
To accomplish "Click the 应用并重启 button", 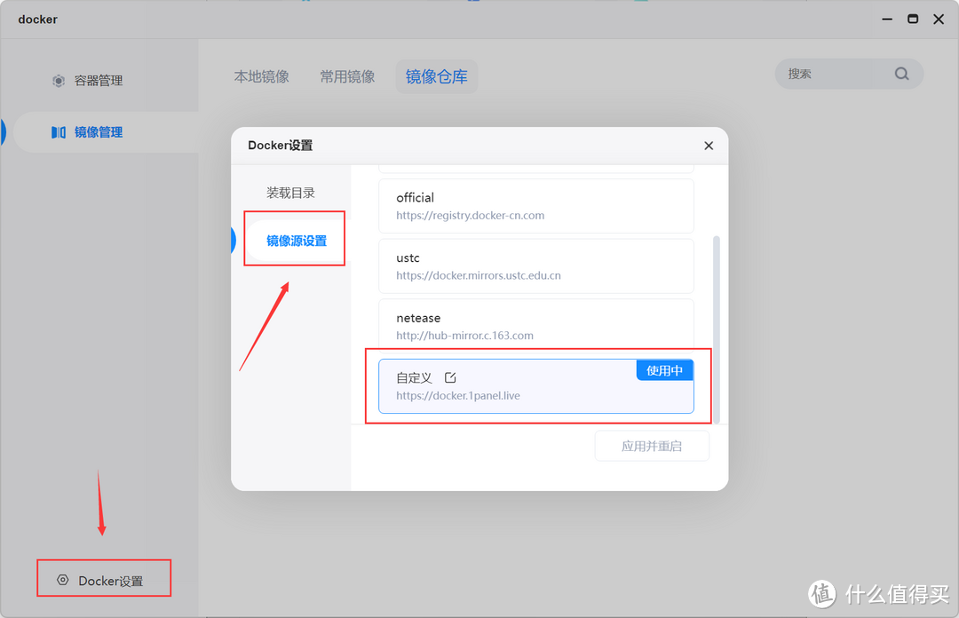I will 652,445.
